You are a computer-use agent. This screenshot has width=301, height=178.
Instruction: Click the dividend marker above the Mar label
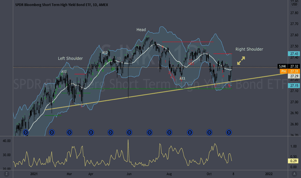click(69, 132)
